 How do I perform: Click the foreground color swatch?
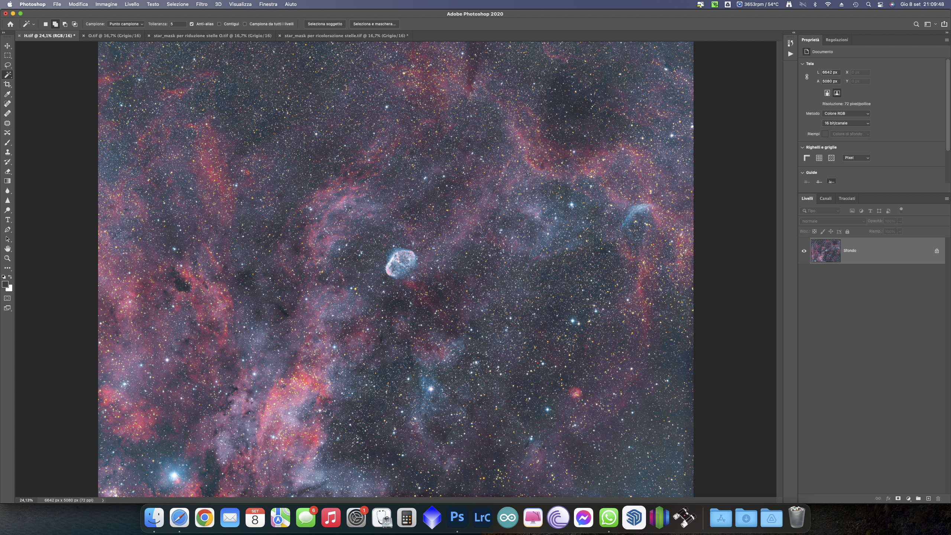click(x=5, y=284)
